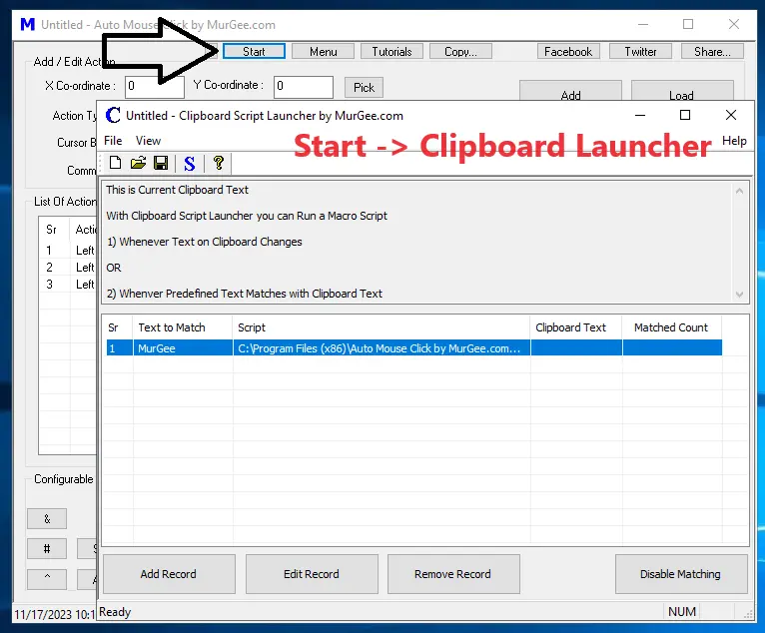This screenshot has width=765, height=633.
Task: Click the Script column header
Action: click(x=382, y=327)
